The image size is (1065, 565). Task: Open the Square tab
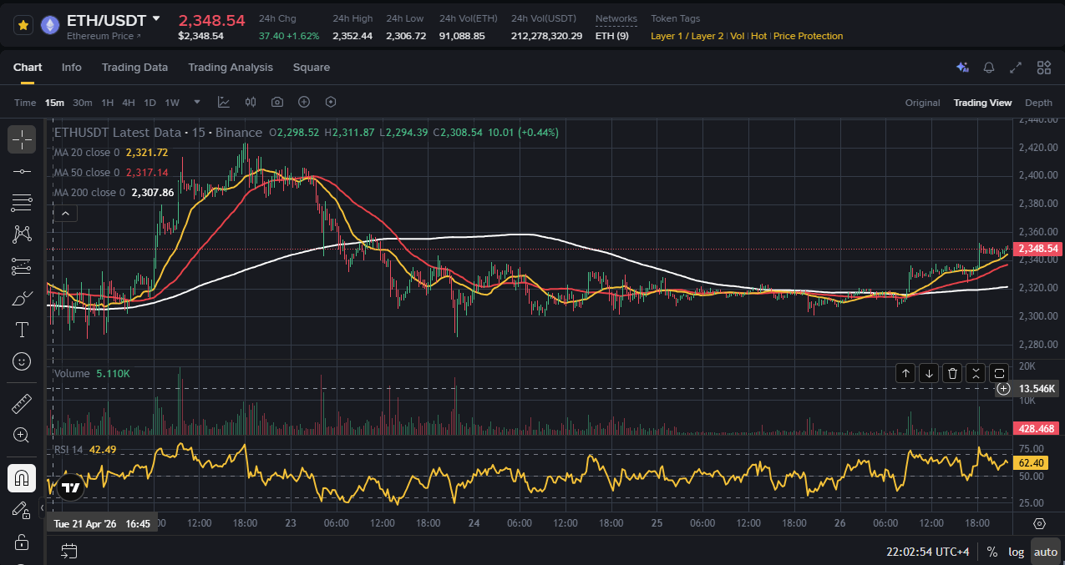tap(312, 68)
